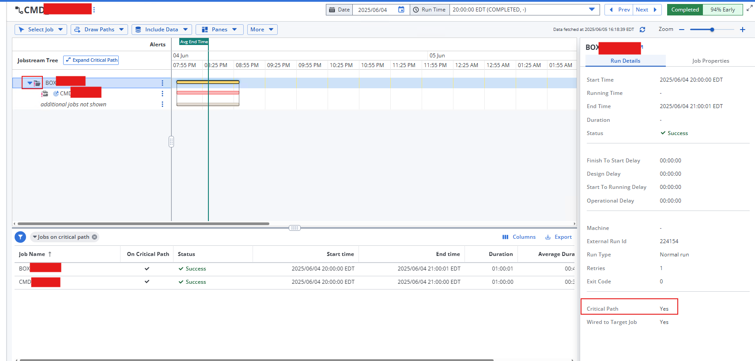The image size is (755, 361).
Task: Expand the Run Time dropdown
Action: [592, 10]
